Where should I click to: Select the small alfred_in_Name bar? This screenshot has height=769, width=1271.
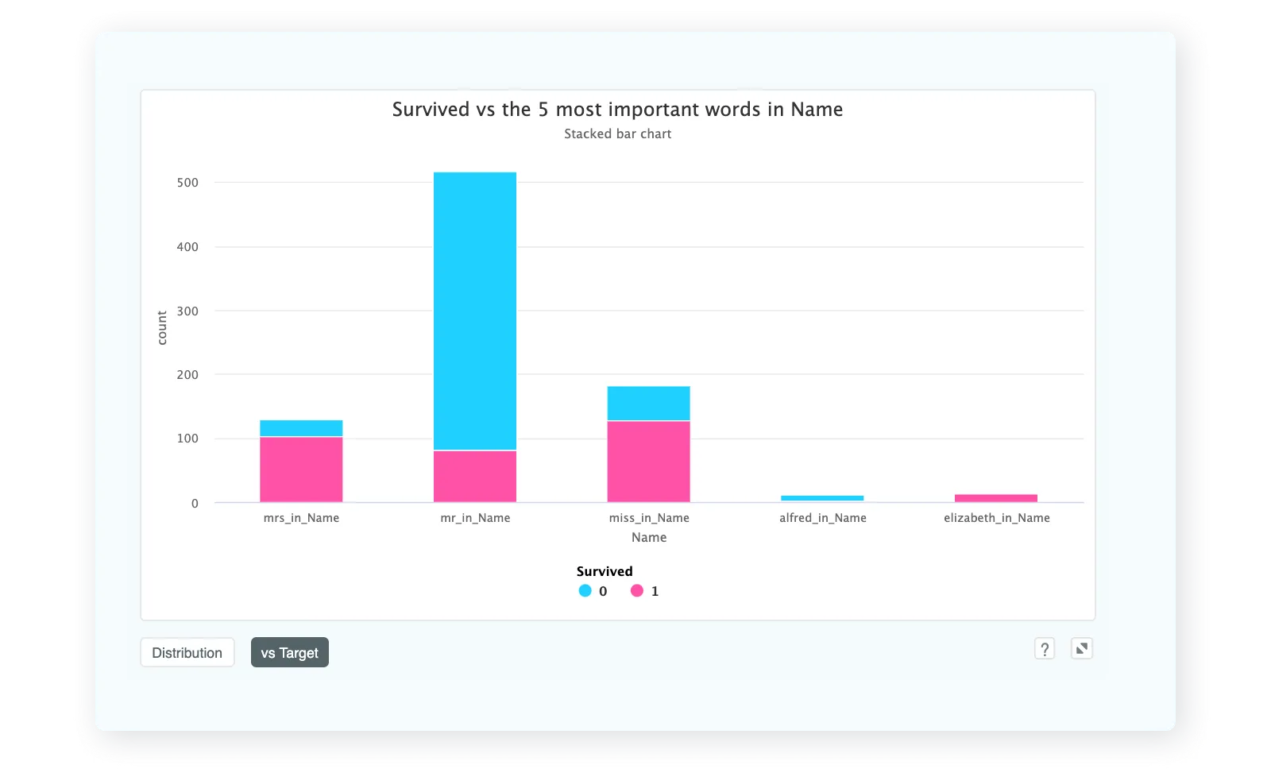[x=822, y=497]
